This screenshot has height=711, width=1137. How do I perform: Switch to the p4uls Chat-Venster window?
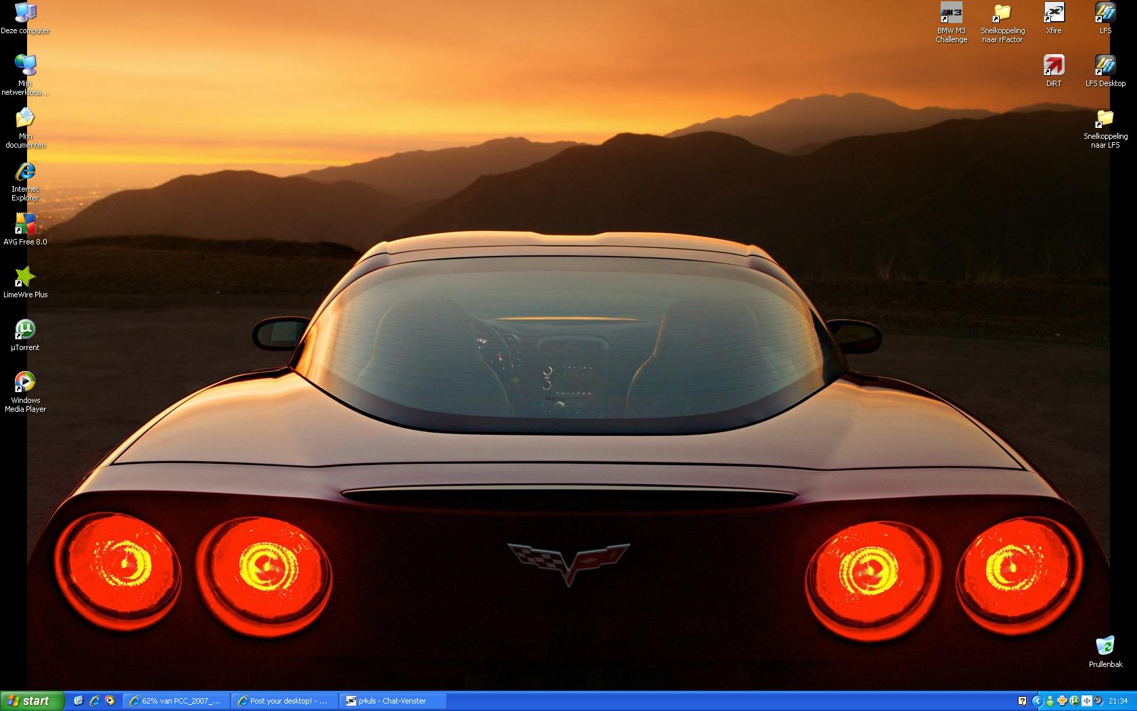[393, 701]
